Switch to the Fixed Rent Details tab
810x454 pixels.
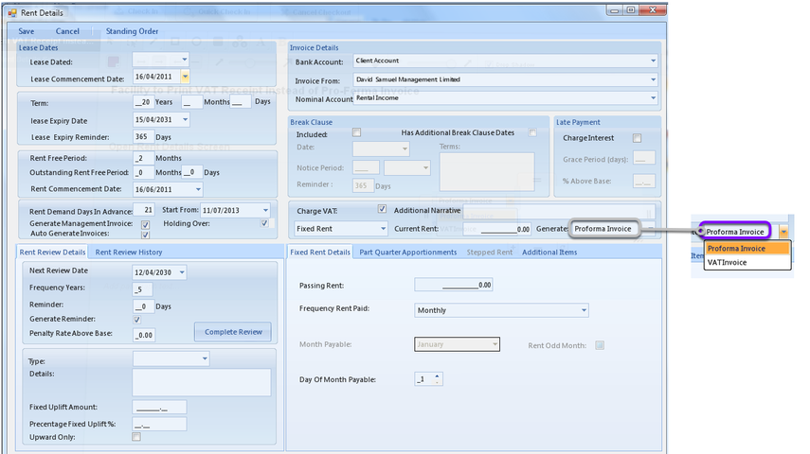[320, 252]
